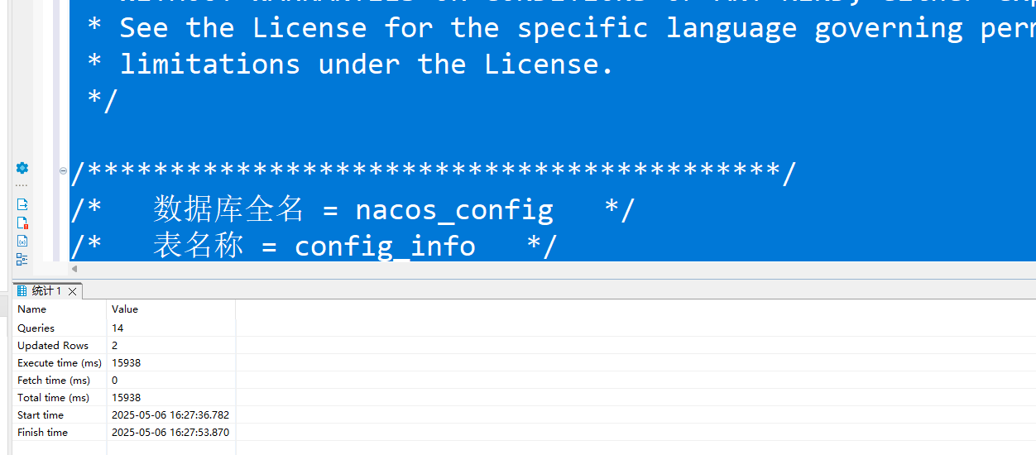Viewport: 1036px width, 455px height.
Task: Click the grid icon on 统计 1 tab
Action: 22,291
